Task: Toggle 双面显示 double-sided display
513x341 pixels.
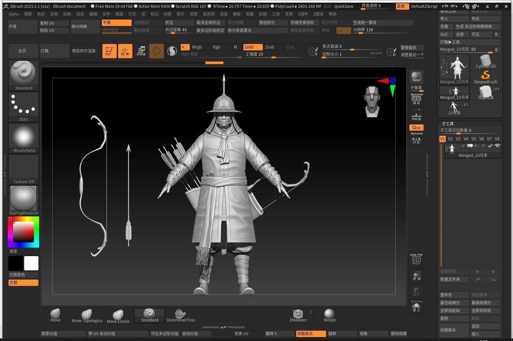Action: 311,334
